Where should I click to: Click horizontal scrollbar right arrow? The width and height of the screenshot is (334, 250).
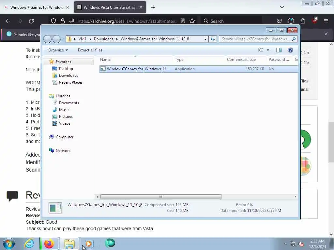click(x=295, y=197)
